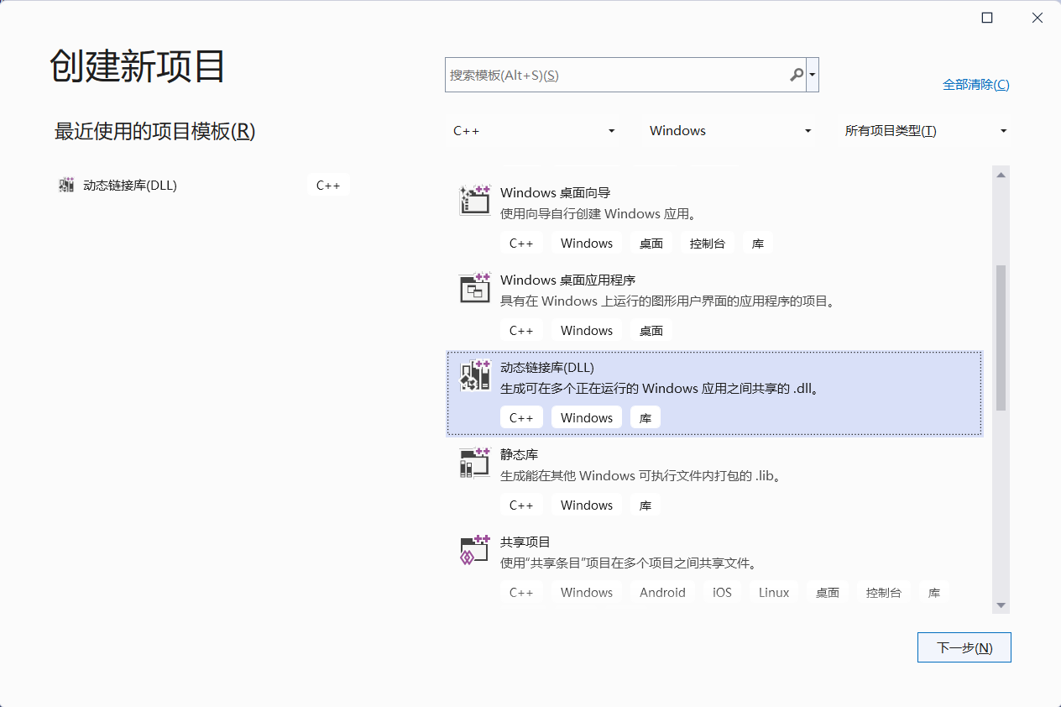The height and width of the screenshot is (707, 1061).
Task: Select the 共享项目 template icon
Action: click(474, 548)
